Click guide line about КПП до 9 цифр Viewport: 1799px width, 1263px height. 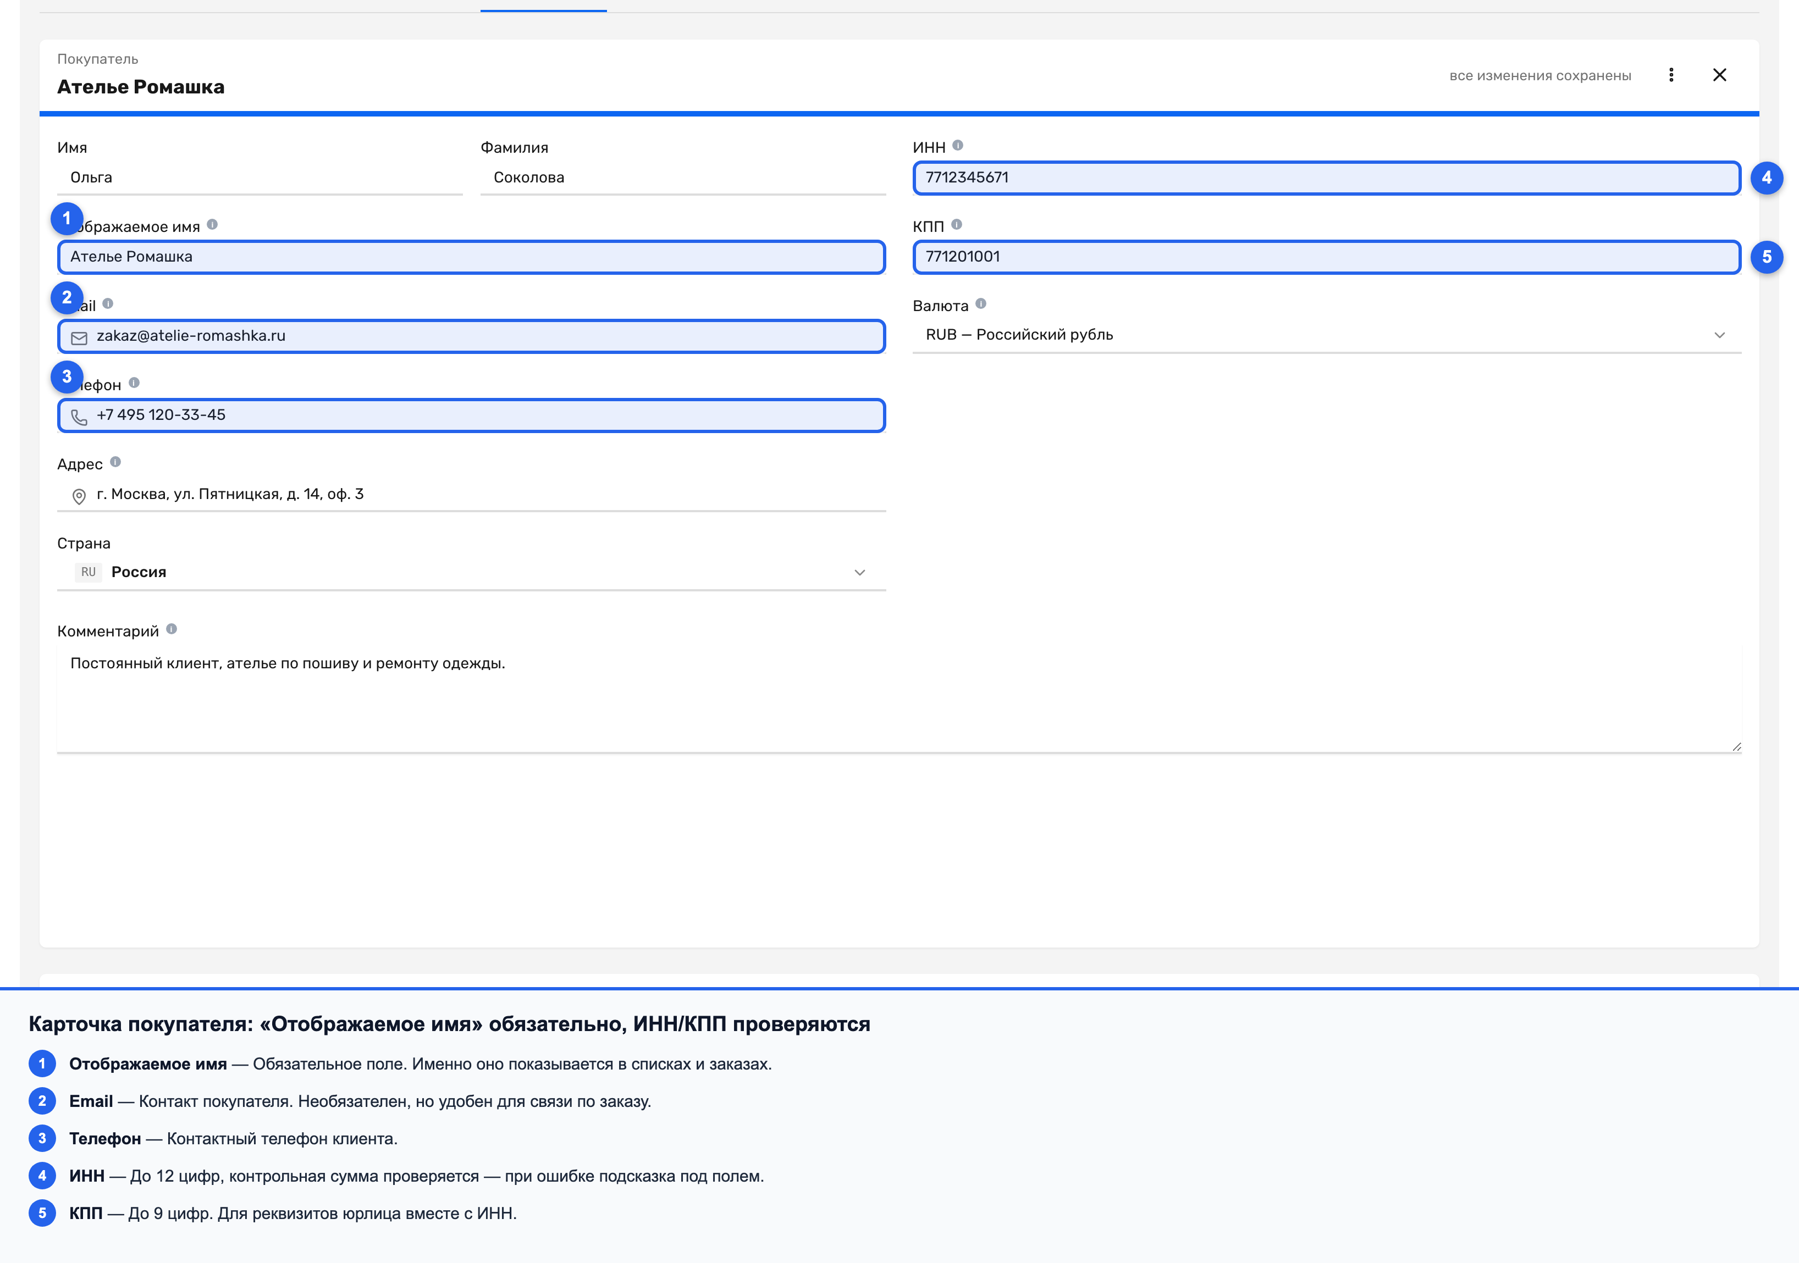tap(293, 1214)
